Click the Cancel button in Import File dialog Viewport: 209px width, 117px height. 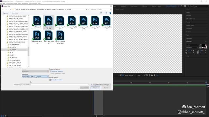(x=106, y=88)
